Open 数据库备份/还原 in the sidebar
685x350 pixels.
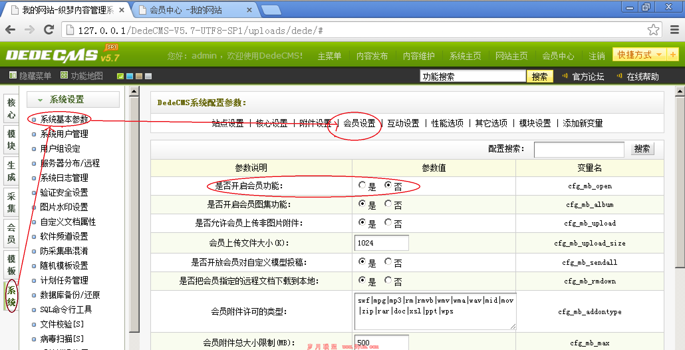pos(70,295)
